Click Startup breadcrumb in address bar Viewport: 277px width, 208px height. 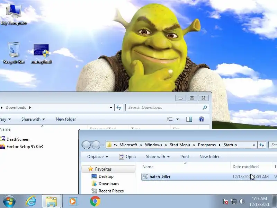click(230, 145)
